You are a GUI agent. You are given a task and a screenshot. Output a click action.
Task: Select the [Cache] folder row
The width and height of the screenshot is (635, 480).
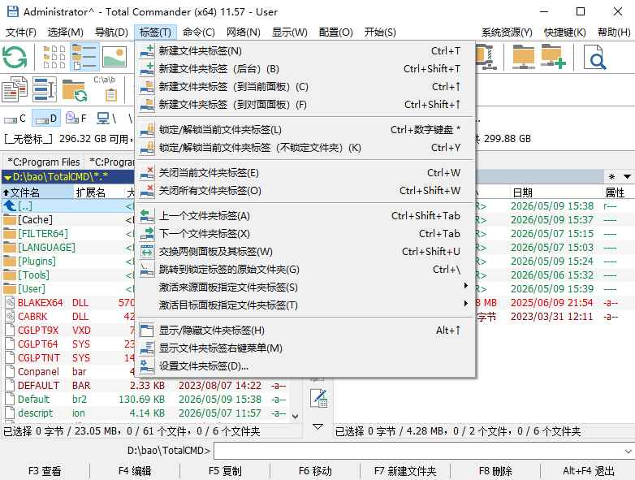[x=68, y=220]
